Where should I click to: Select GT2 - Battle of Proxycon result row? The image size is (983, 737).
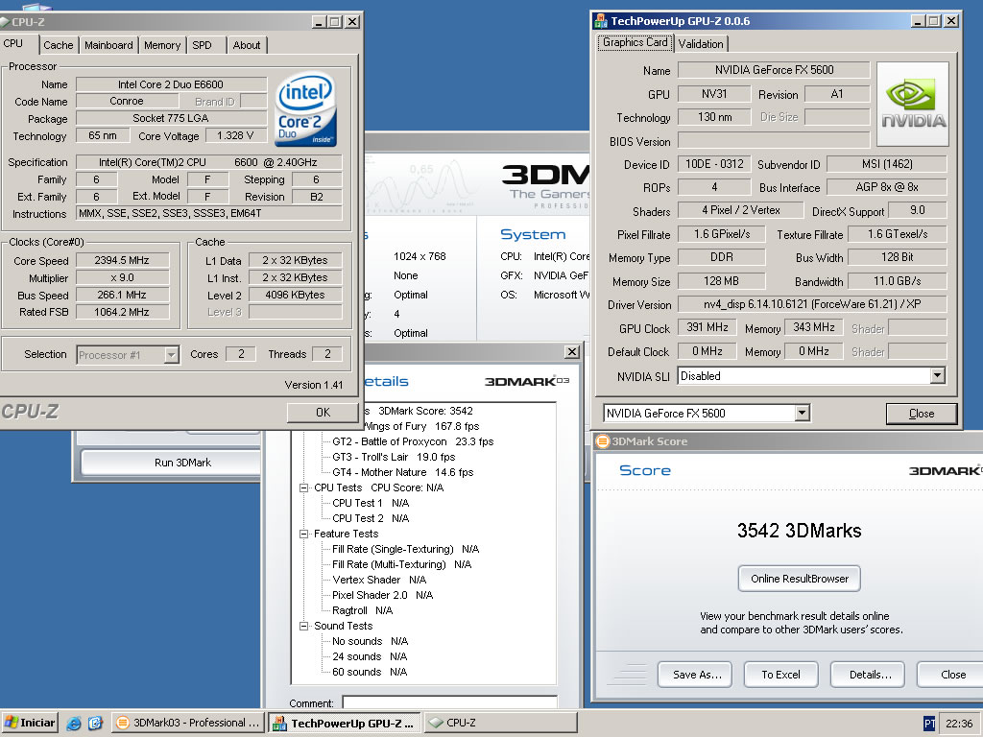pyautogui.click(x=413, y=441)
